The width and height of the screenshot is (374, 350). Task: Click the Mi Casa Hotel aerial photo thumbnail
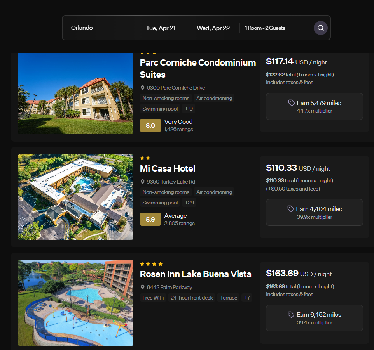pyautogui.click(x=75, y=197)
